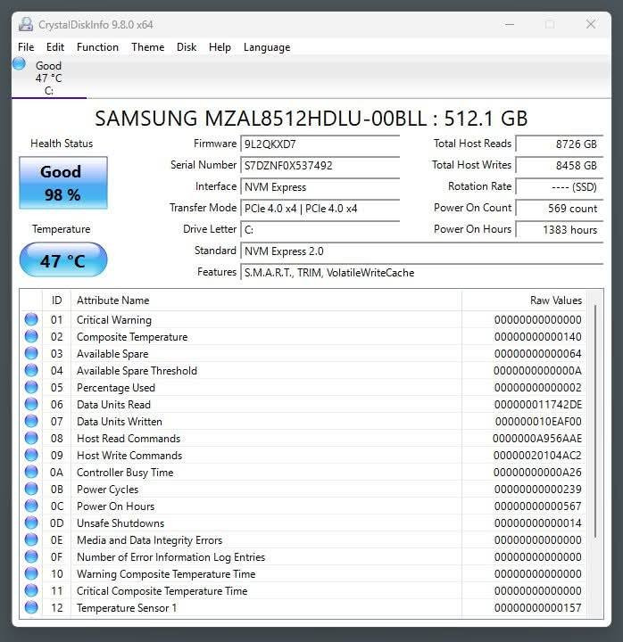
Task: Click the Firmware field 9L2QKXD7
Action: [x=320, y=144]
